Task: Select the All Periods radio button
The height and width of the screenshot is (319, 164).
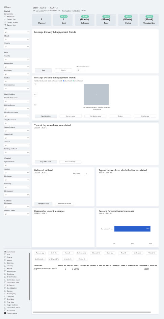Action: coord(5,17)
